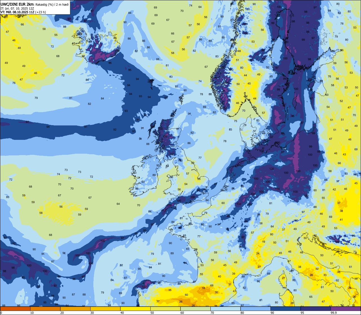
Task: Click the legend scale label 10
Action: (x=32, y=313)
